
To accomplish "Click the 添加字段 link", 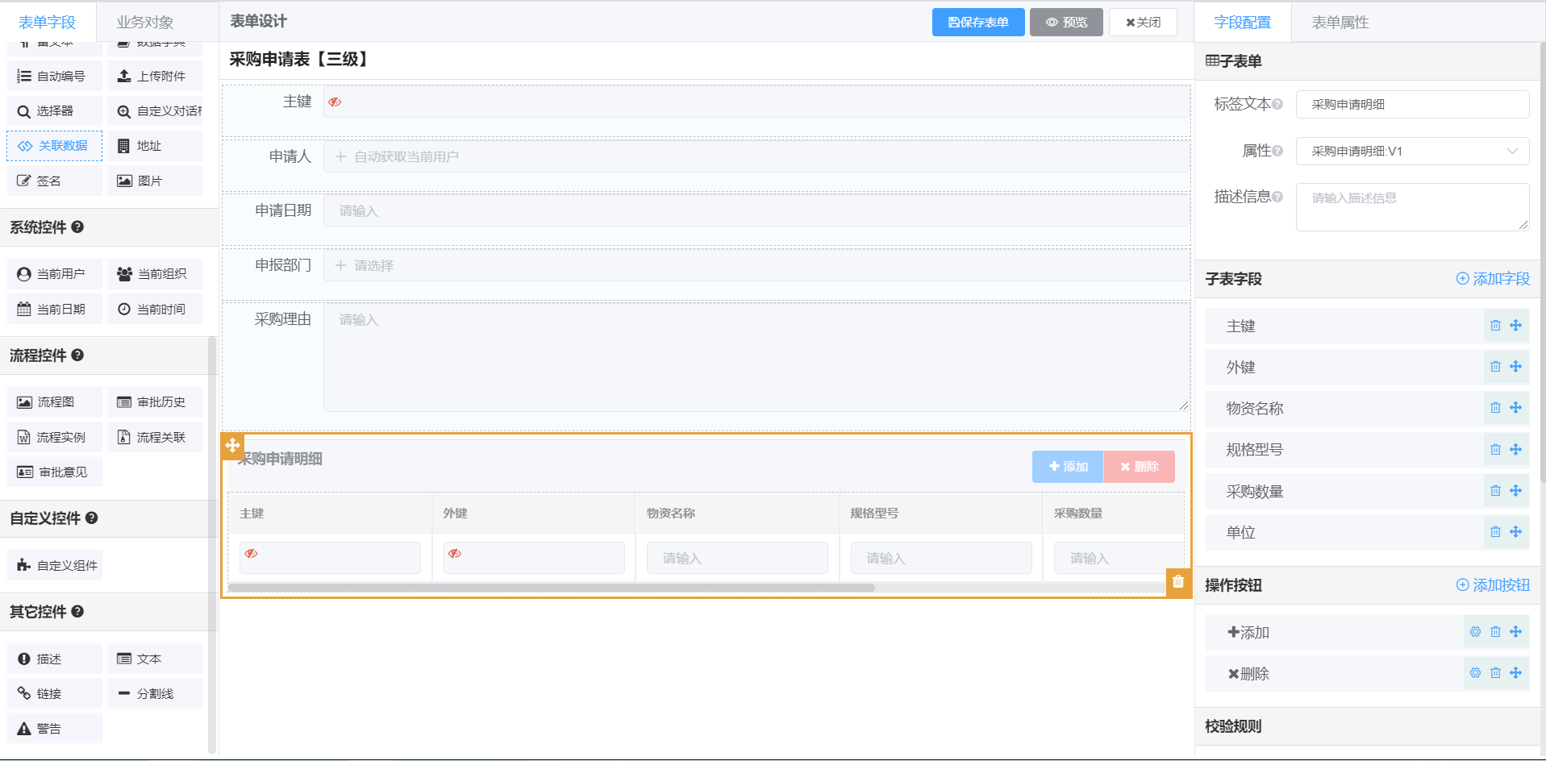I will coord(1493,279).
